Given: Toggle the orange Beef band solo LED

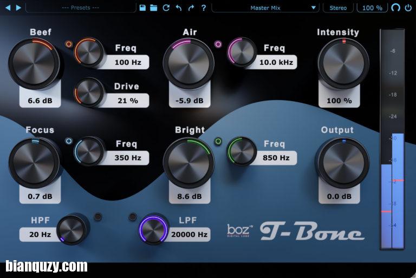Looking at the screenshot, I should tap(69, 44).
